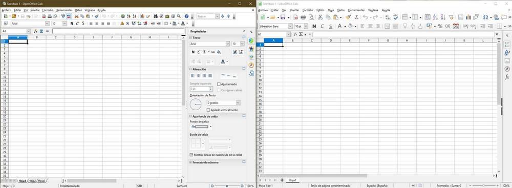Click the Insert Chart icon in LibreOffice
The width and height of the screenshot is (512, 188).
click(468, 17)
